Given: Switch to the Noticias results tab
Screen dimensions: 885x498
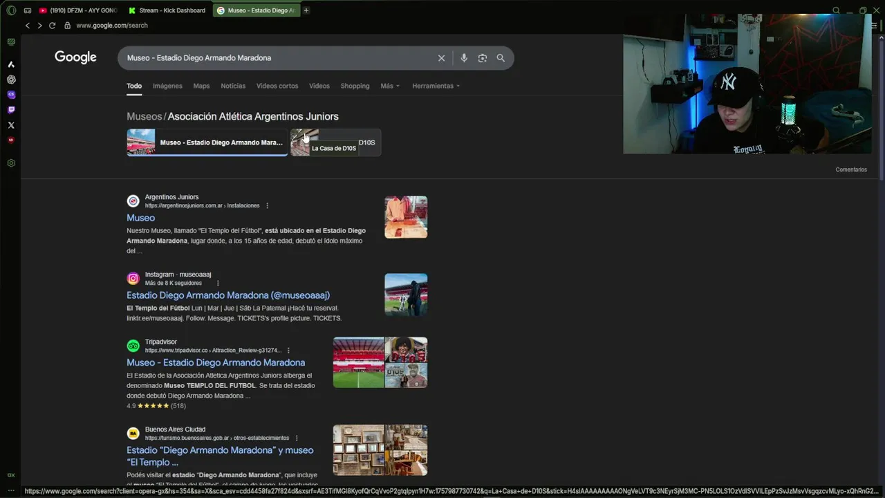Looking at the screenshot, I should (233, 86).
